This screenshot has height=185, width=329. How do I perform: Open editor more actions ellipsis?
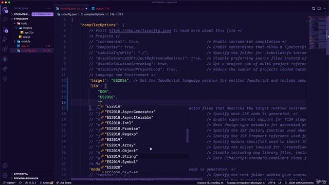(324, 8)
